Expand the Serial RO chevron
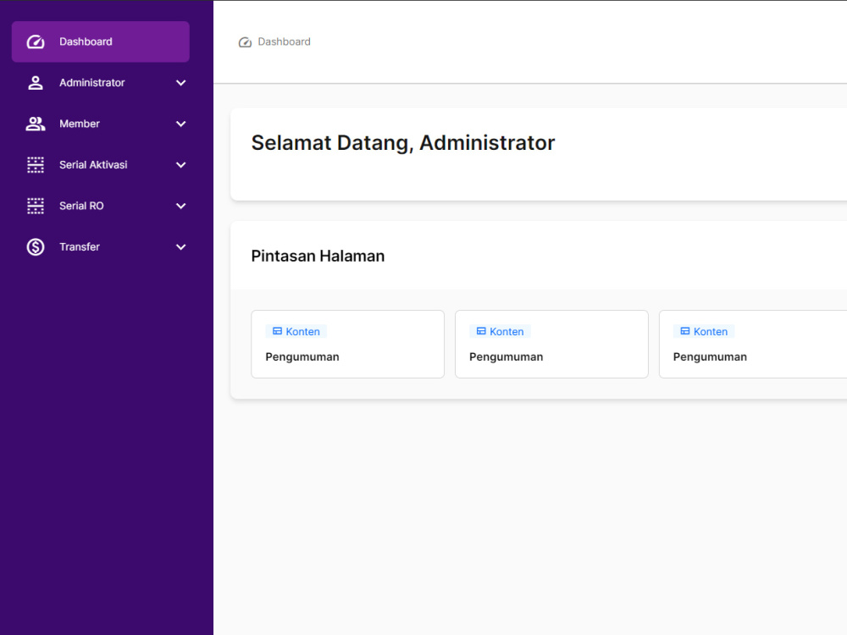This screenshot has width=847, height=635. [x=181, y=206]
